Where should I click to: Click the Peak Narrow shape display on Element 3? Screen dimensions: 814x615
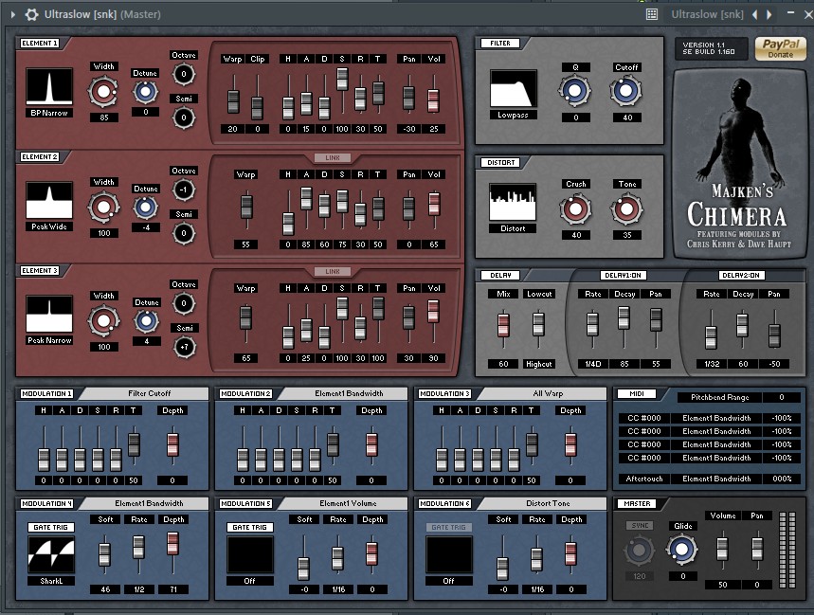point(48,313)
